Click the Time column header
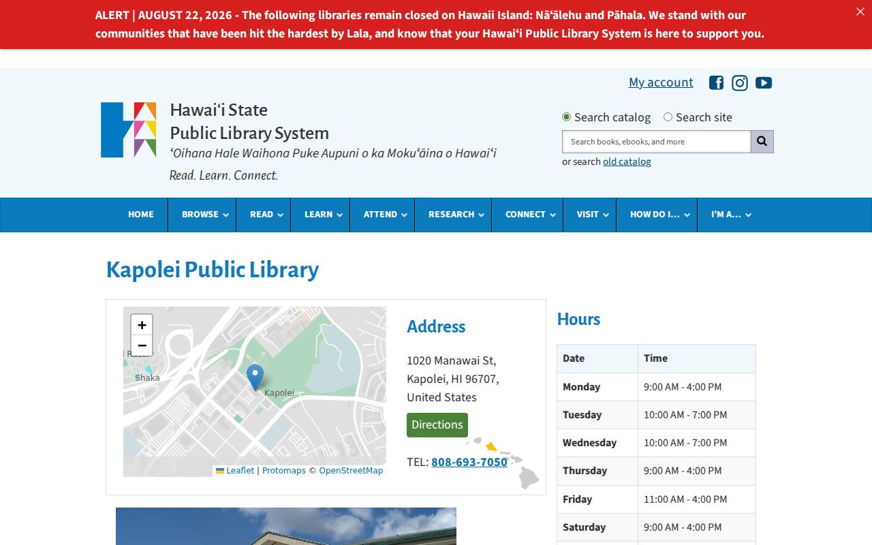Screen dimensions: 872x545 655,358
